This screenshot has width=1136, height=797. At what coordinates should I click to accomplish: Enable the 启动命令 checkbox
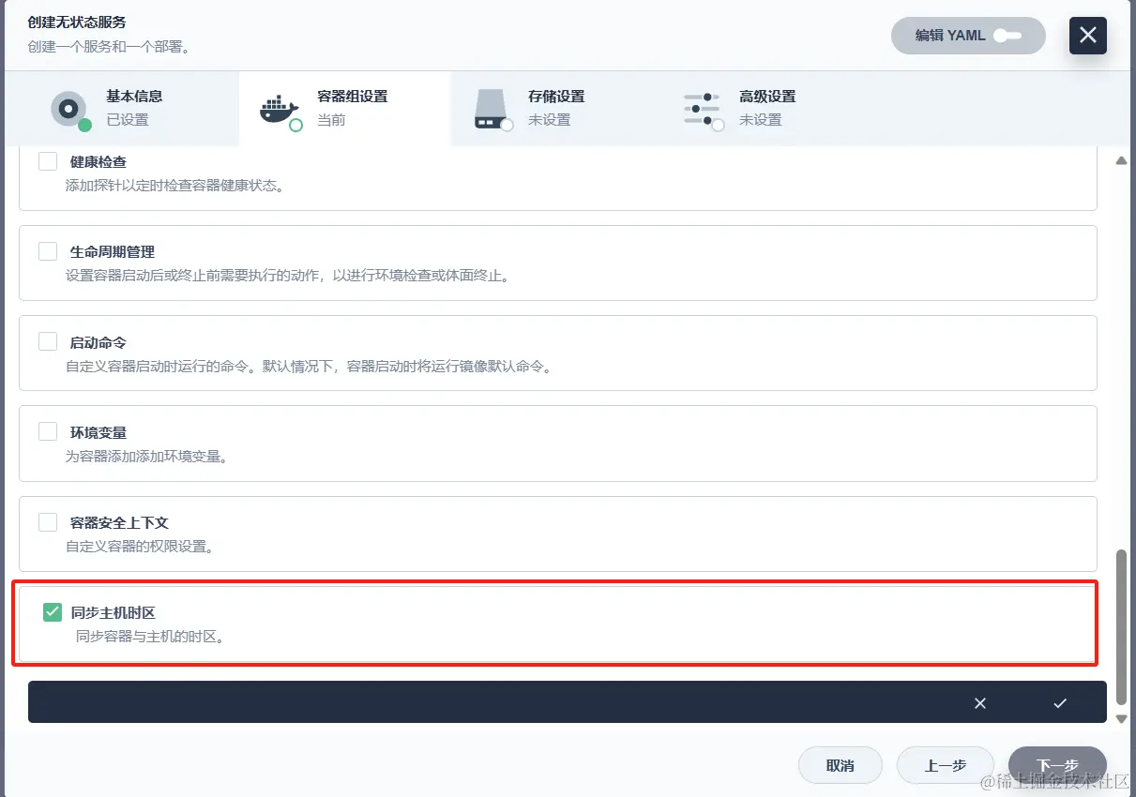tap(48, 341)
